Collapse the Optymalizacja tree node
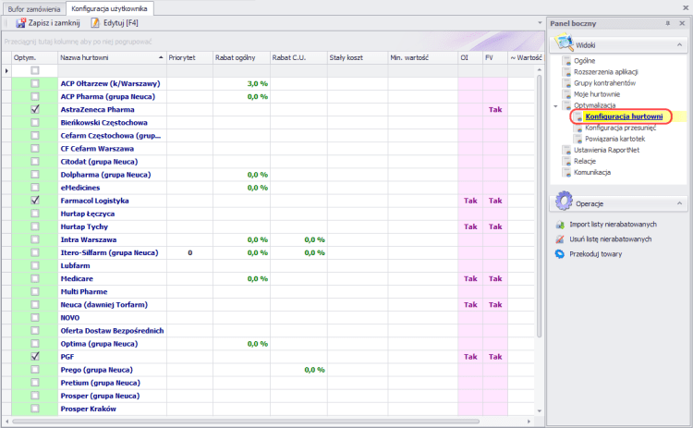This screenshot has width=693, height=428. 555,105
